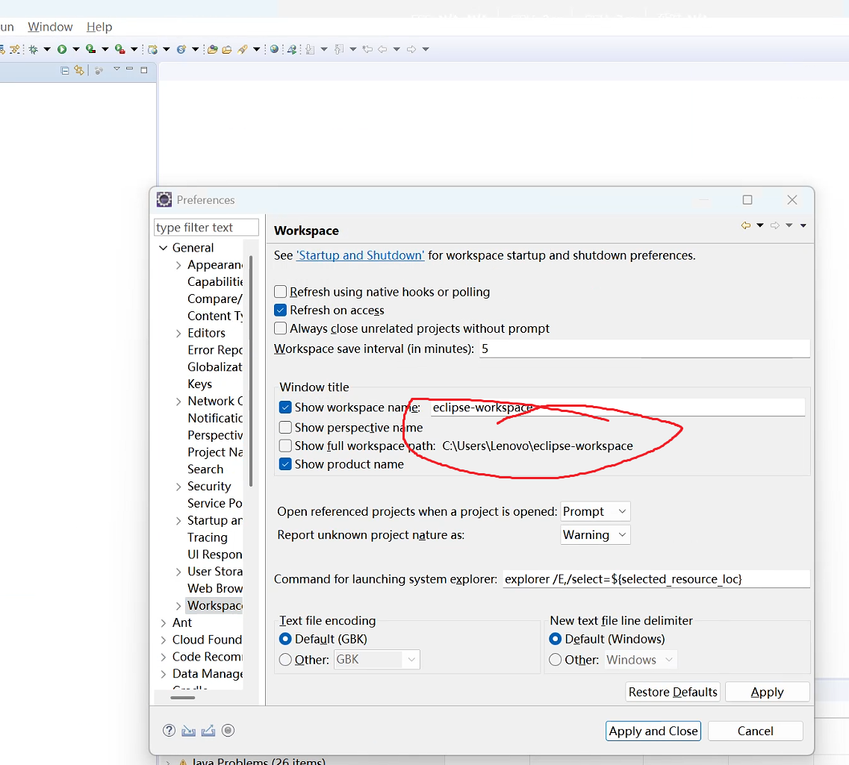Uncheck Show workspace name
Image resolution: width=849 pixels, height=765 pixels.
pyautogui.click(x=285, y=408)
